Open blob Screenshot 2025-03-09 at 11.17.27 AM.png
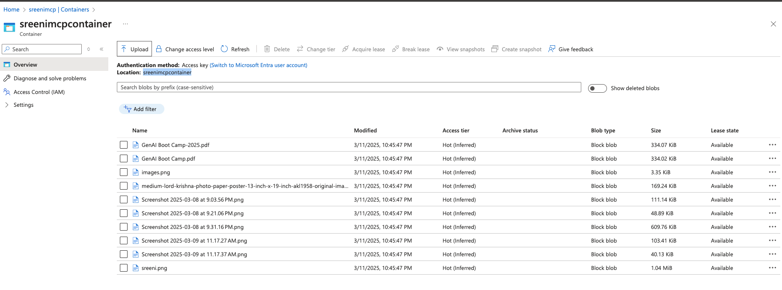The image size is (782, 290). [194, 240]
